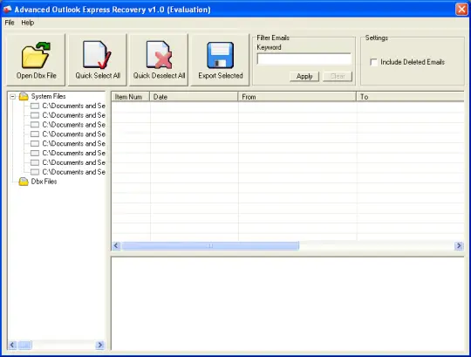The image size is (471, 357).
Task: Click the app icon in title bar
Action: pos(7,10)
